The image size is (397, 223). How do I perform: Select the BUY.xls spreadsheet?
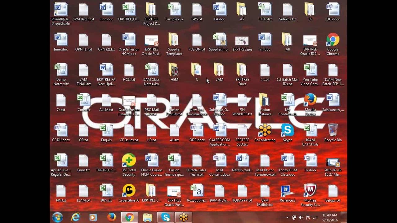pos(106,194)
